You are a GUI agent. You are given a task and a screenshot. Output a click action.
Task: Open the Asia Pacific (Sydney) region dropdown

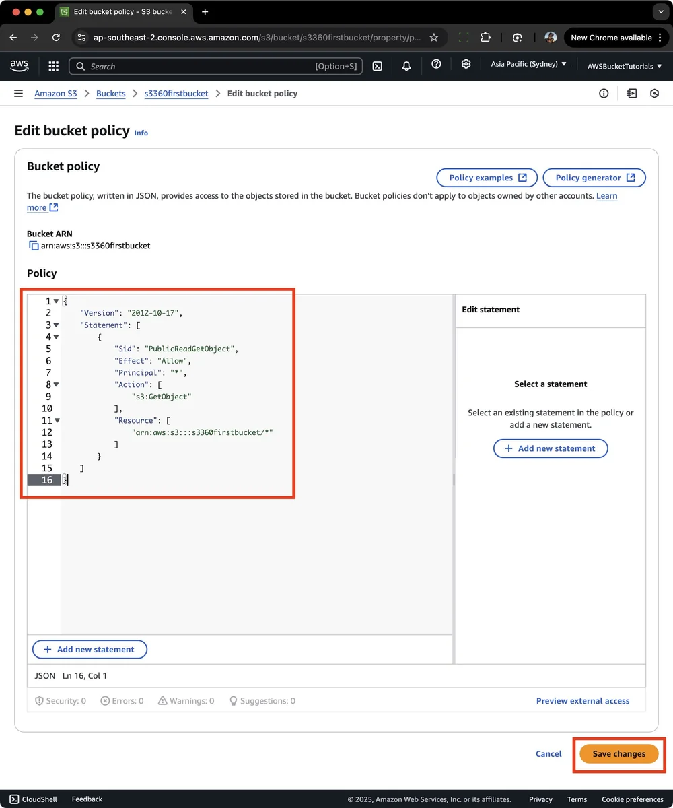pos(528,65)
